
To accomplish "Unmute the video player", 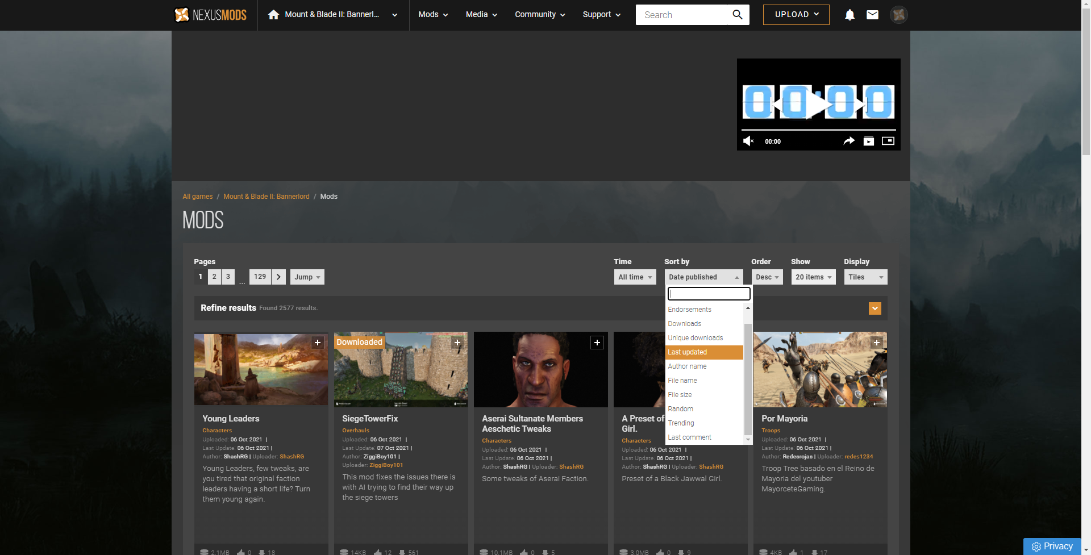I will click(748, 141).
